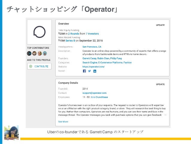Open founder Garrett Camp's profile link
The height and width of the screenshot is (144, 191).
89,58
